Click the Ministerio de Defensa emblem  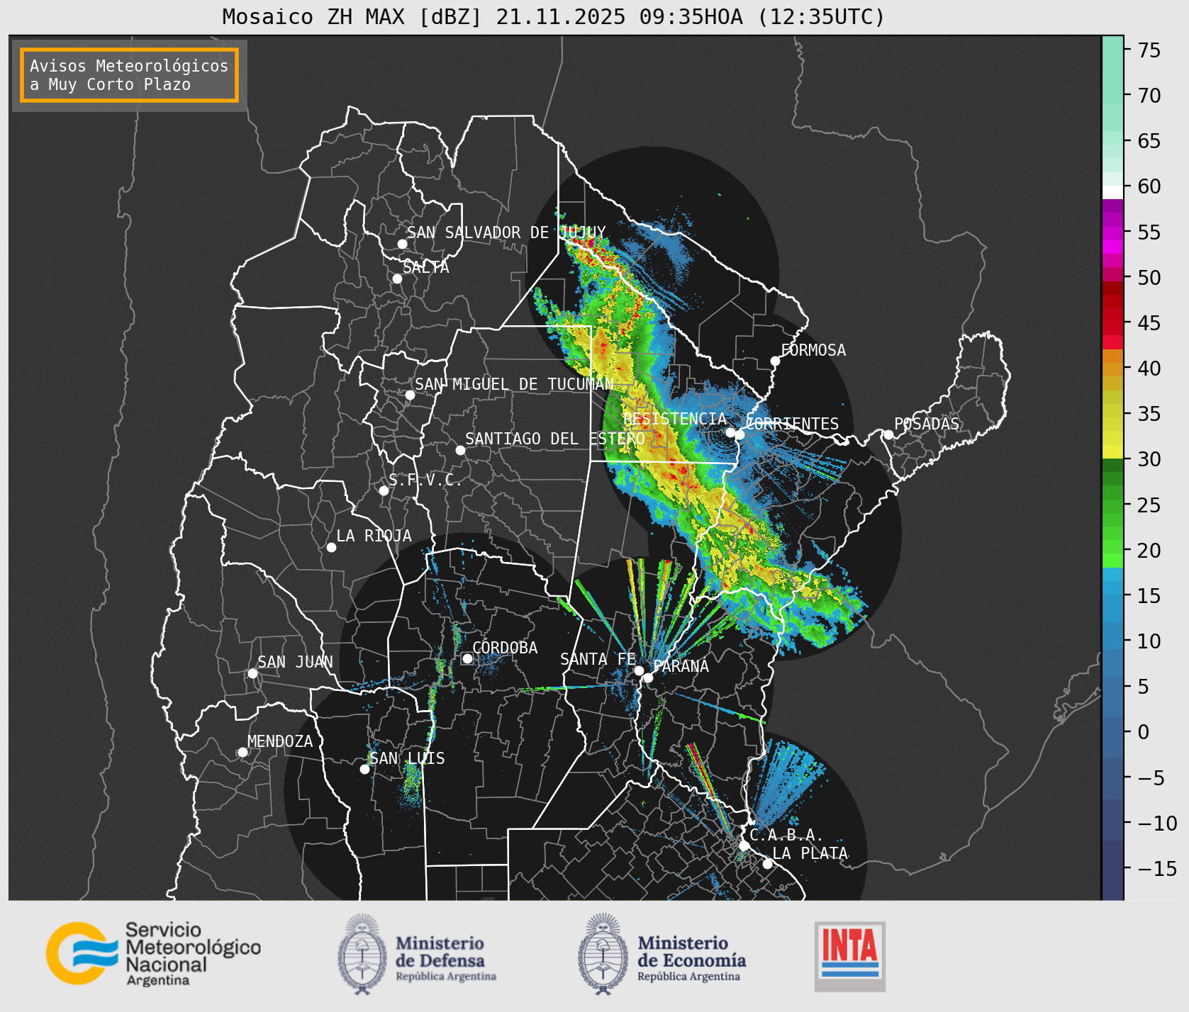tap(362, 954)
